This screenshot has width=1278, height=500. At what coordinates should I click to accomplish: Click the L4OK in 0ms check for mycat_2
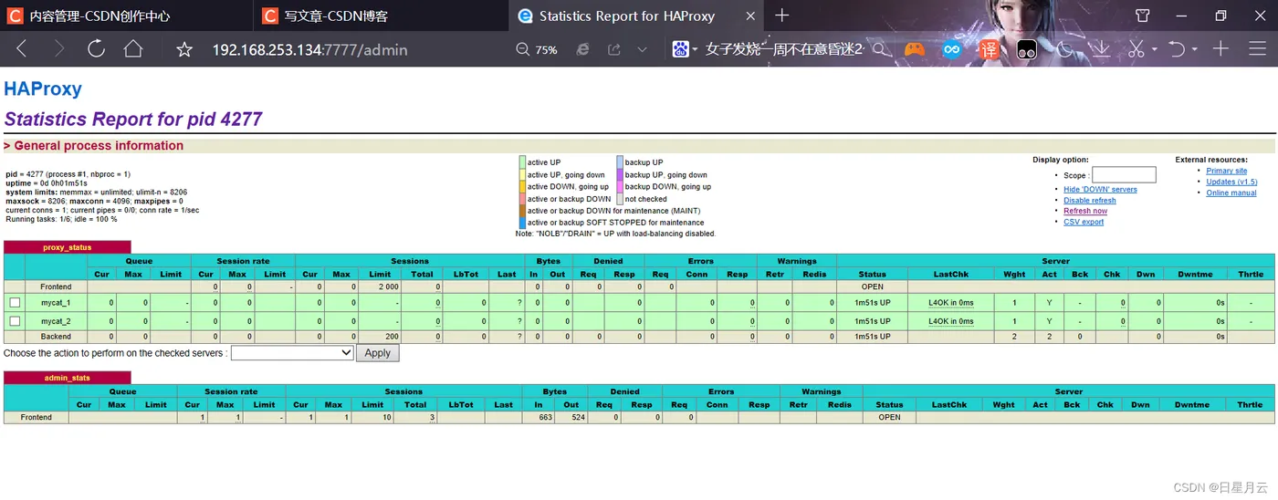tap(951, 321)
